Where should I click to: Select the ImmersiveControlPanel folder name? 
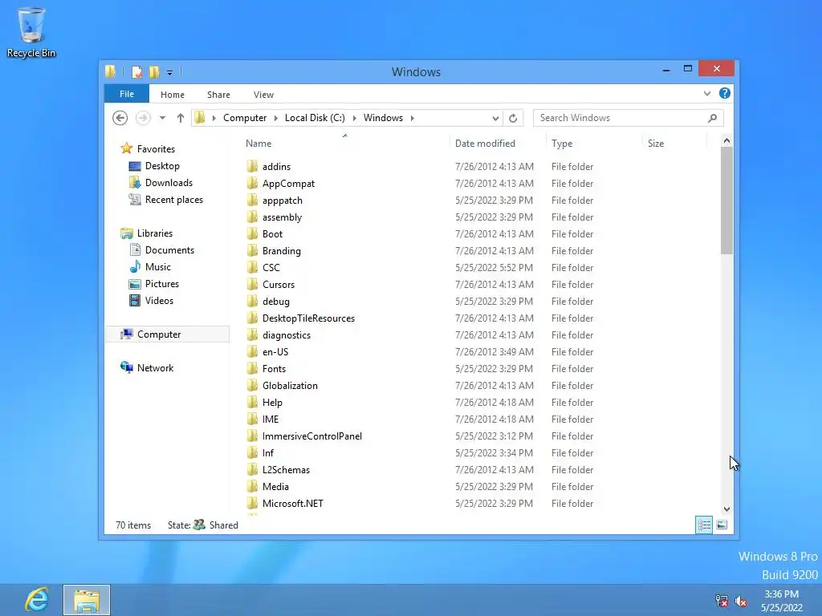312,436
